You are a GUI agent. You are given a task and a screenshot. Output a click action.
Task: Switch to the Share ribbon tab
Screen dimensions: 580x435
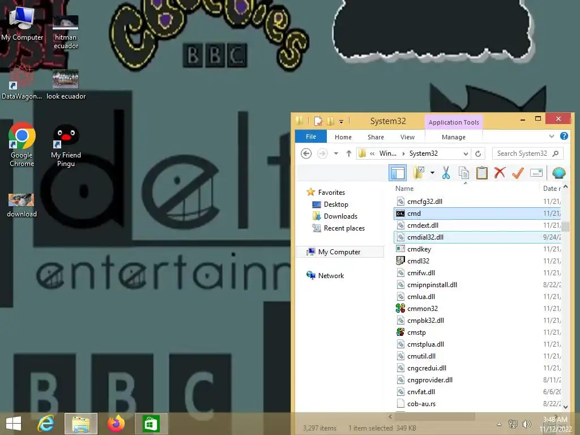[376, 137]
